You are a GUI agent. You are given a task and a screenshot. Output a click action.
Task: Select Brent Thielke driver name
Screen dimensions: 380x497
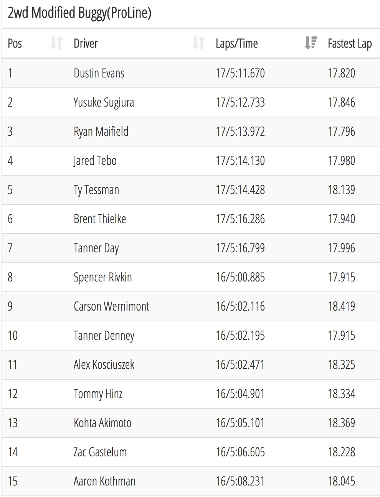[x=100, y=219]
